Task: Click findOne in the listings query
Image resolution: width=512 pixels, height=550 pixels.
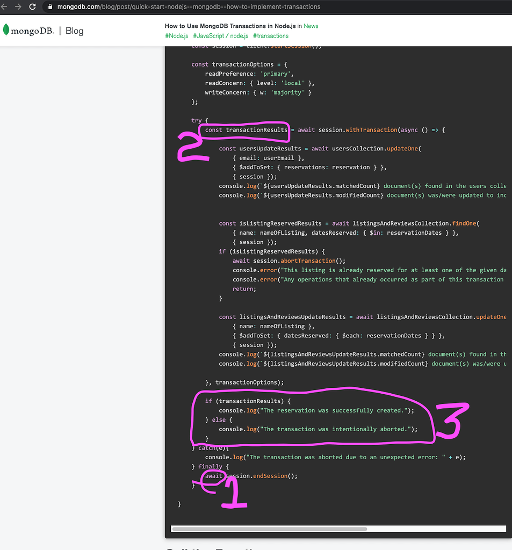Action: [465, 223]
